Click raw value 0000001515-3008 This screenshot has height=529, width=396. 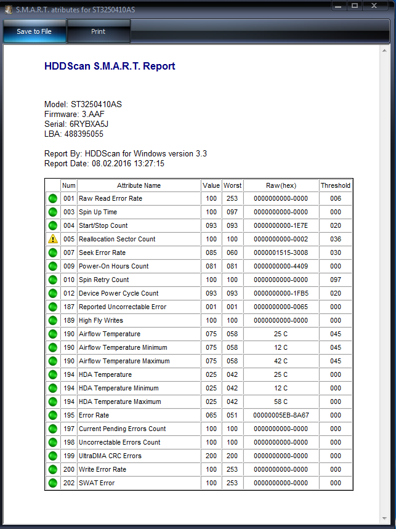(281, 252)
